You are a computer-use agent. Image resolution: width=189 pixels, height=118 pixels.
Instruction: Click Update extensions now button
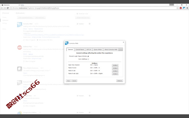click(83, 18)
